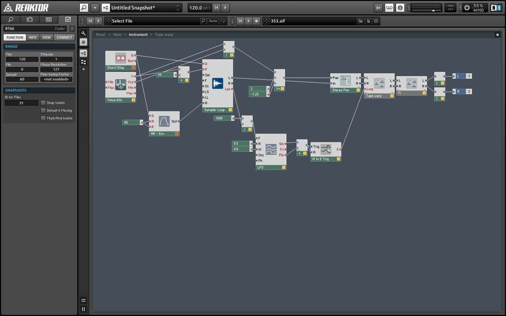Click the Sampler Loop waveform module icon
Screen dimensions: 506x316
pos(218,83)
